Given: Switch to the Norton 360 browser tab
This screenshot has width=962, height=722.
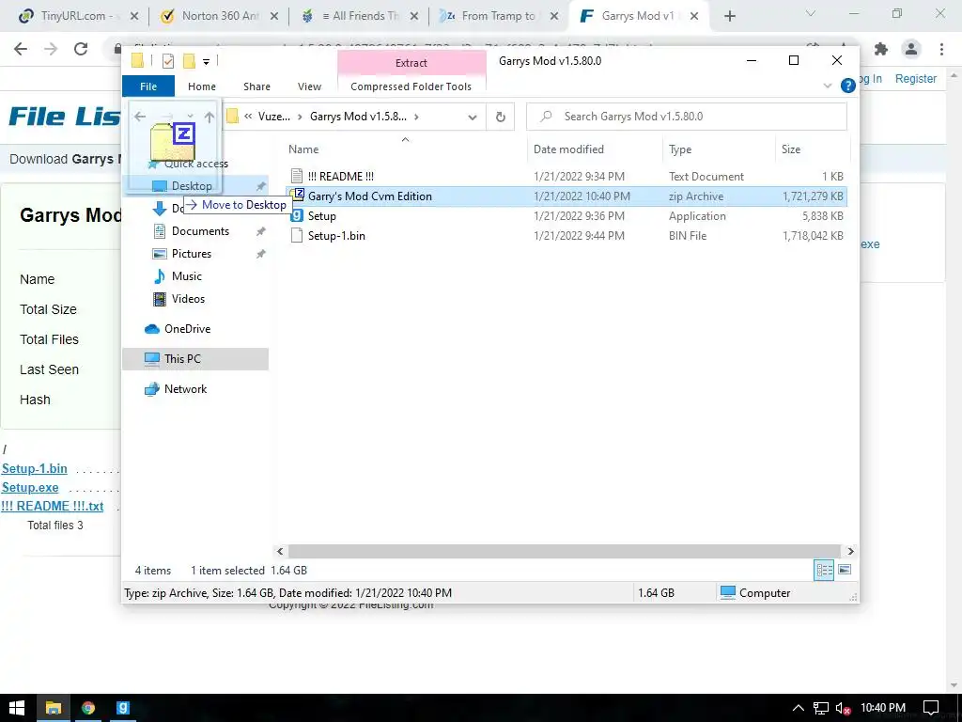Looking at the screenshot, I should (x=220, y=16).
